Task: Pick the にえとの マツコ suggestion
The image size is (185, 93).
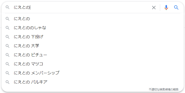Action: [x=92, y=64]
